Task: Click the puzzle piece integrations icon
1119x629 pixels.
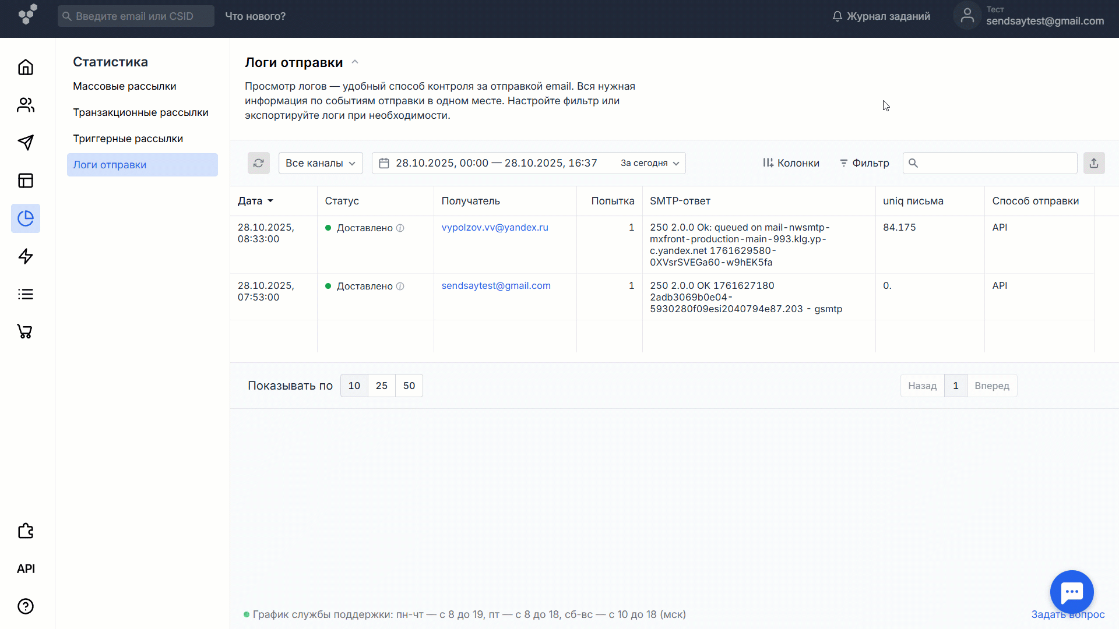Action: coord(26,531)
